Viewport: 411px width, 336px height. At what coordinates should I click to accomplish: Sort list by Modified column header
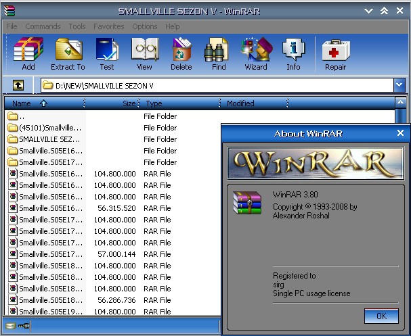pos(254,103)
